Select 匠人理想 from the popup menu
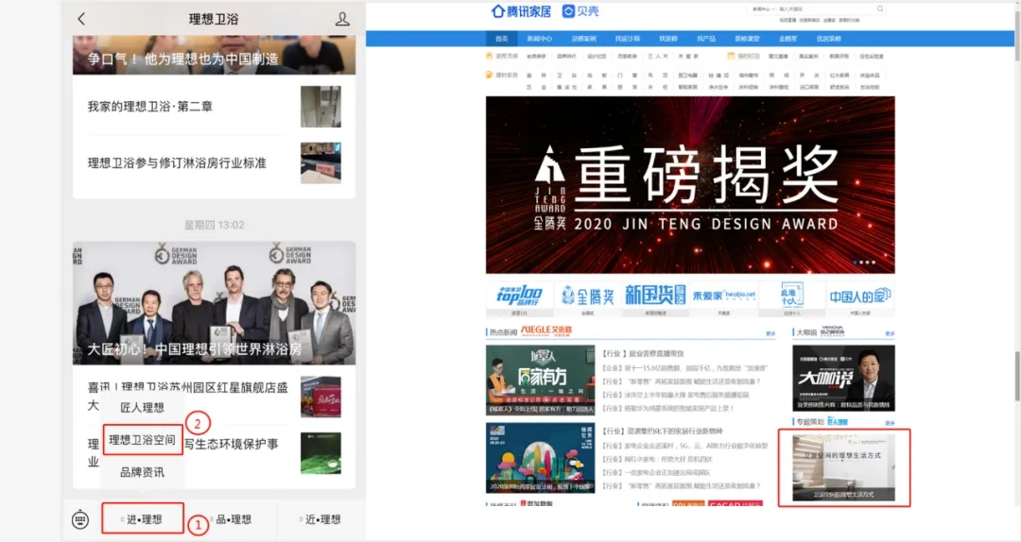Screen dimensions: 1021x542 142,408
